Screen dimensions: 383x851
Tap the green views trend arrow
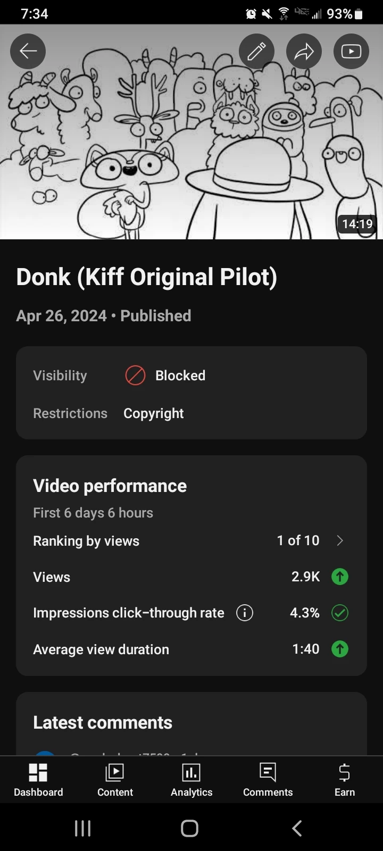pyautogui.click(x=340, y=577)
